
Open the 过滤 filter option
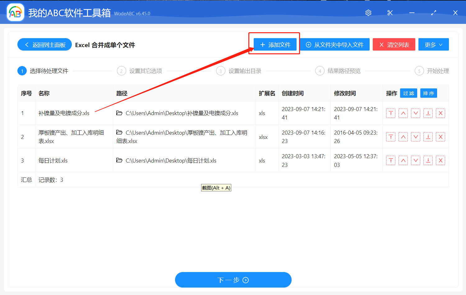pyautogui.click(x=408, y=93)
